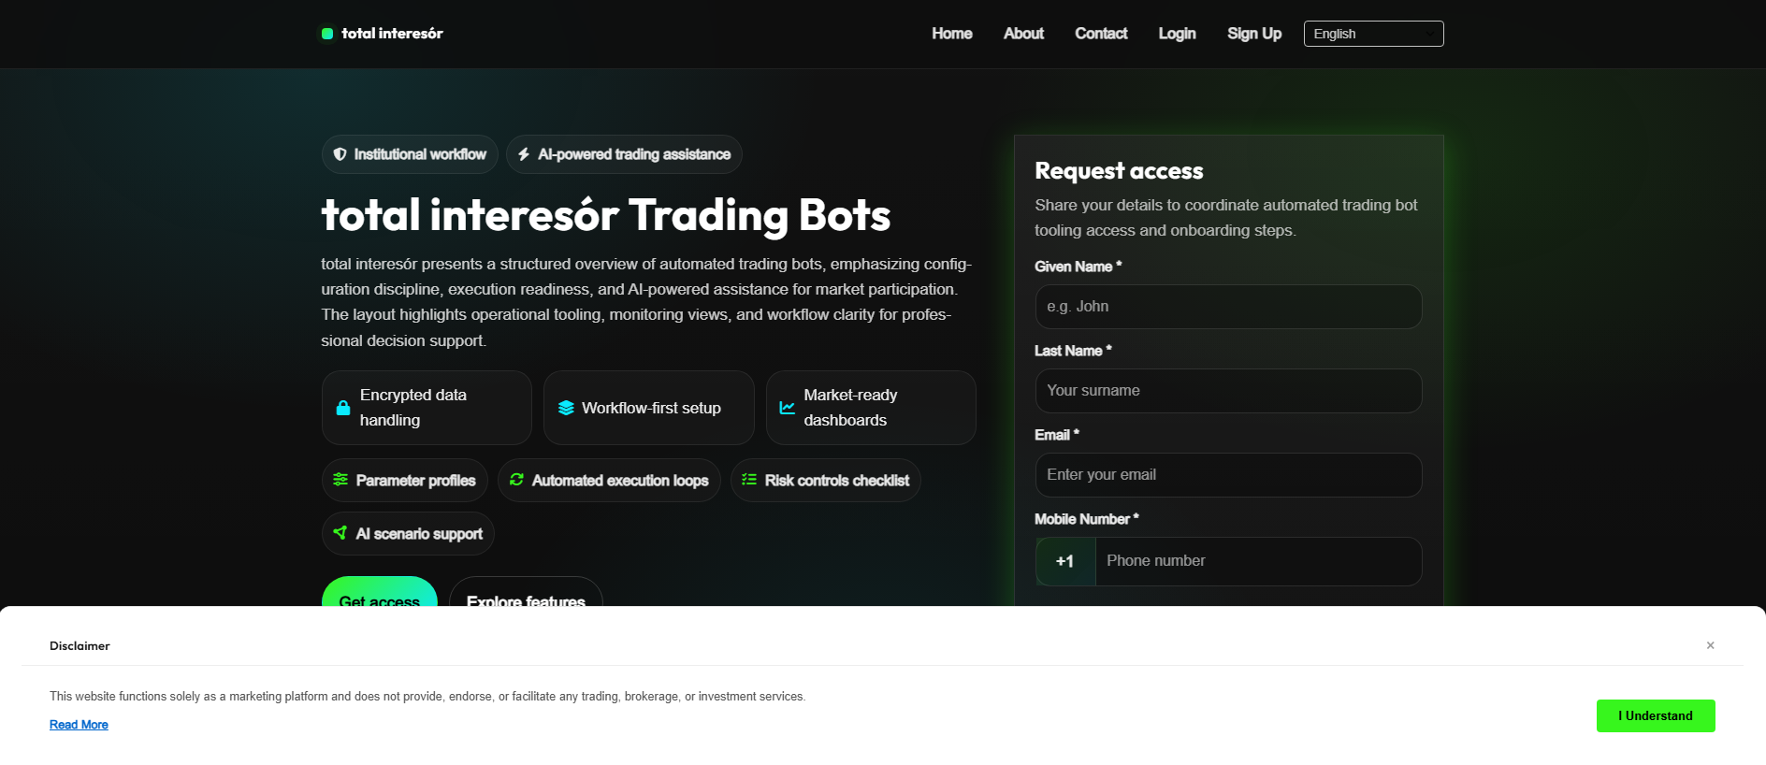Focus the Given Name input field
Image resolution: width=1766 pixels, height=765 pixels.
coord(1228,307)
